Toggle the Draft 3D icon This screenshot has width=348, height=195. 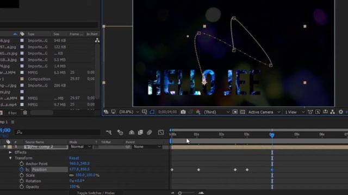coord(120,132)
